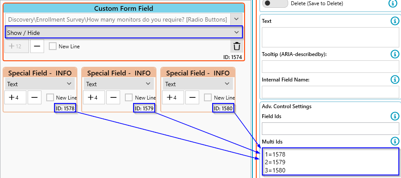
Task: Click minus button for field ID 1579
Action: (114, 97)
